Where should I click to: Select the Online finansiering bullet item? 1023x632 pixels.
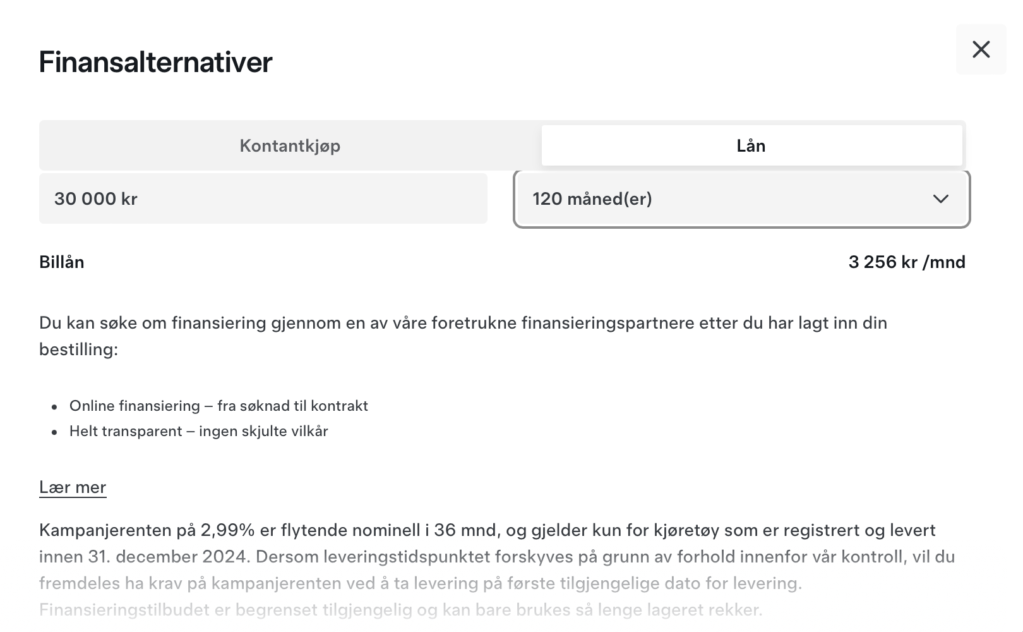click(218, 406)
